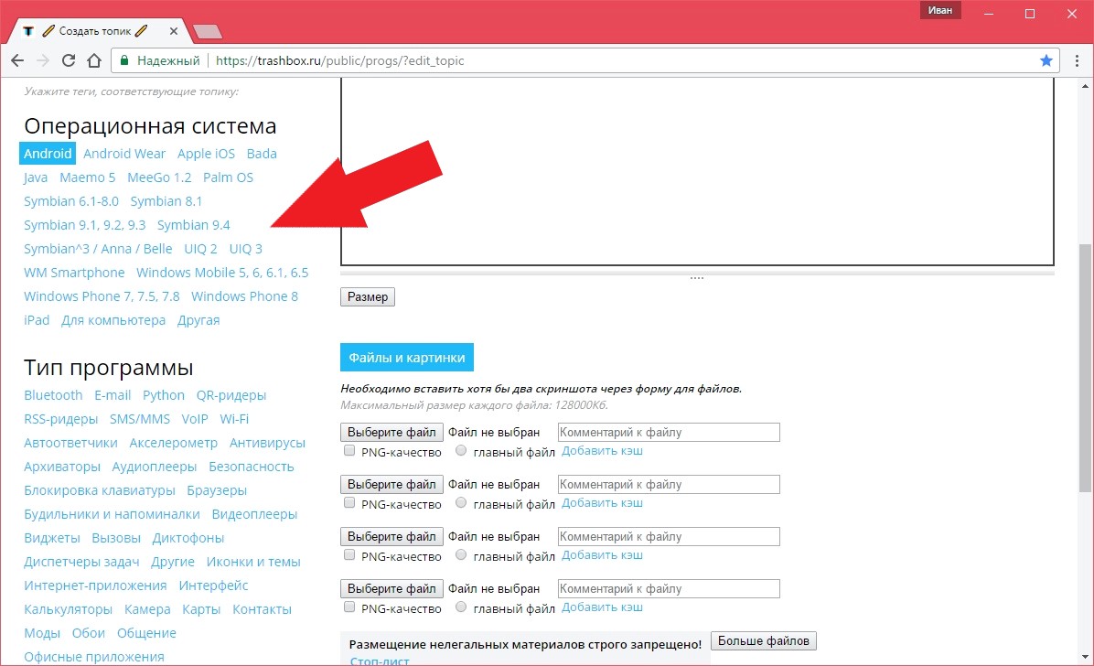Click the browser forward arrow

[x=43, y=60]
